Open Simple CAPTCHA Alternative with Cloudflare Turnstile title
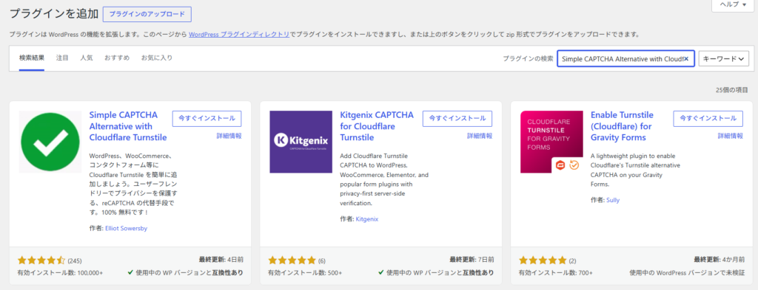 tap(128, 127)
